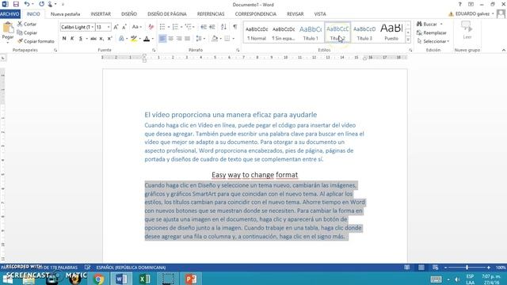
Task: Open the Fuente dialog launcher
Action: coord(154,51)
